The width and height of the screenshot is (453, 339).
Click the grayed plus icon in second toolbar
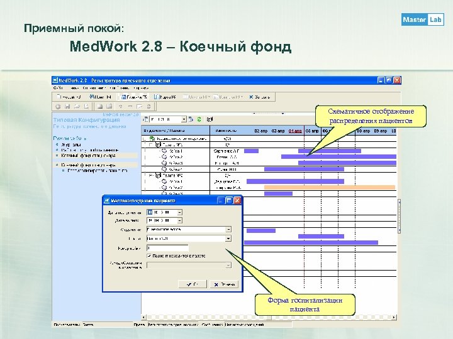(x=120, y=107)
